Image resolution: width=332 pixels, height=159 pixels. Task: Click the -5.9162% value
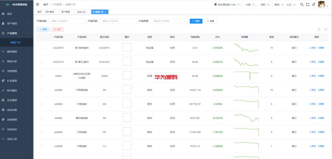tap(218, 48)
